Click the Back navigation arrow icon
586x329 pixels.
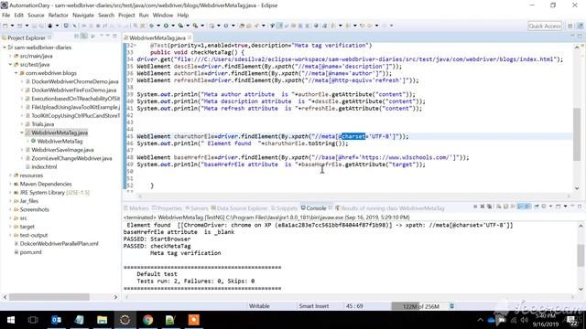click(370, 26)
